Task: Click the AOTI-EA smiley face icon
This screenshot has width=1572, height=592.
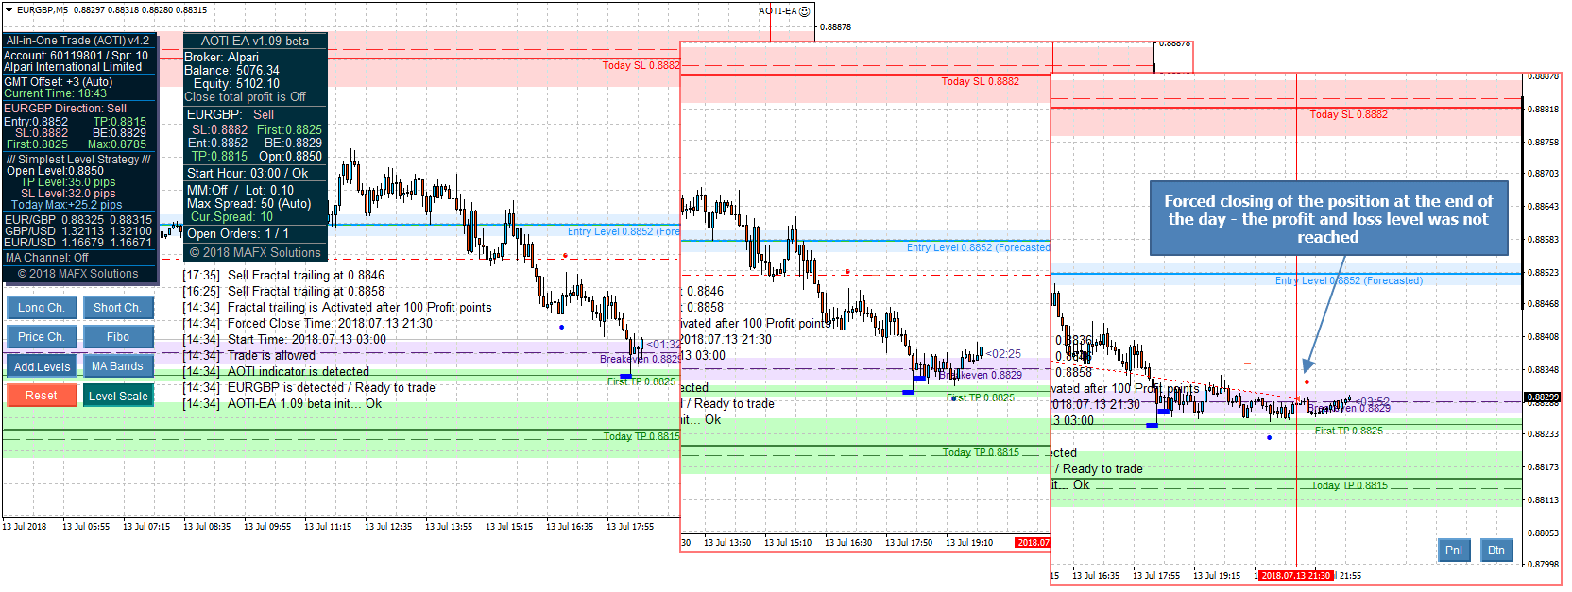Action: 804,11
